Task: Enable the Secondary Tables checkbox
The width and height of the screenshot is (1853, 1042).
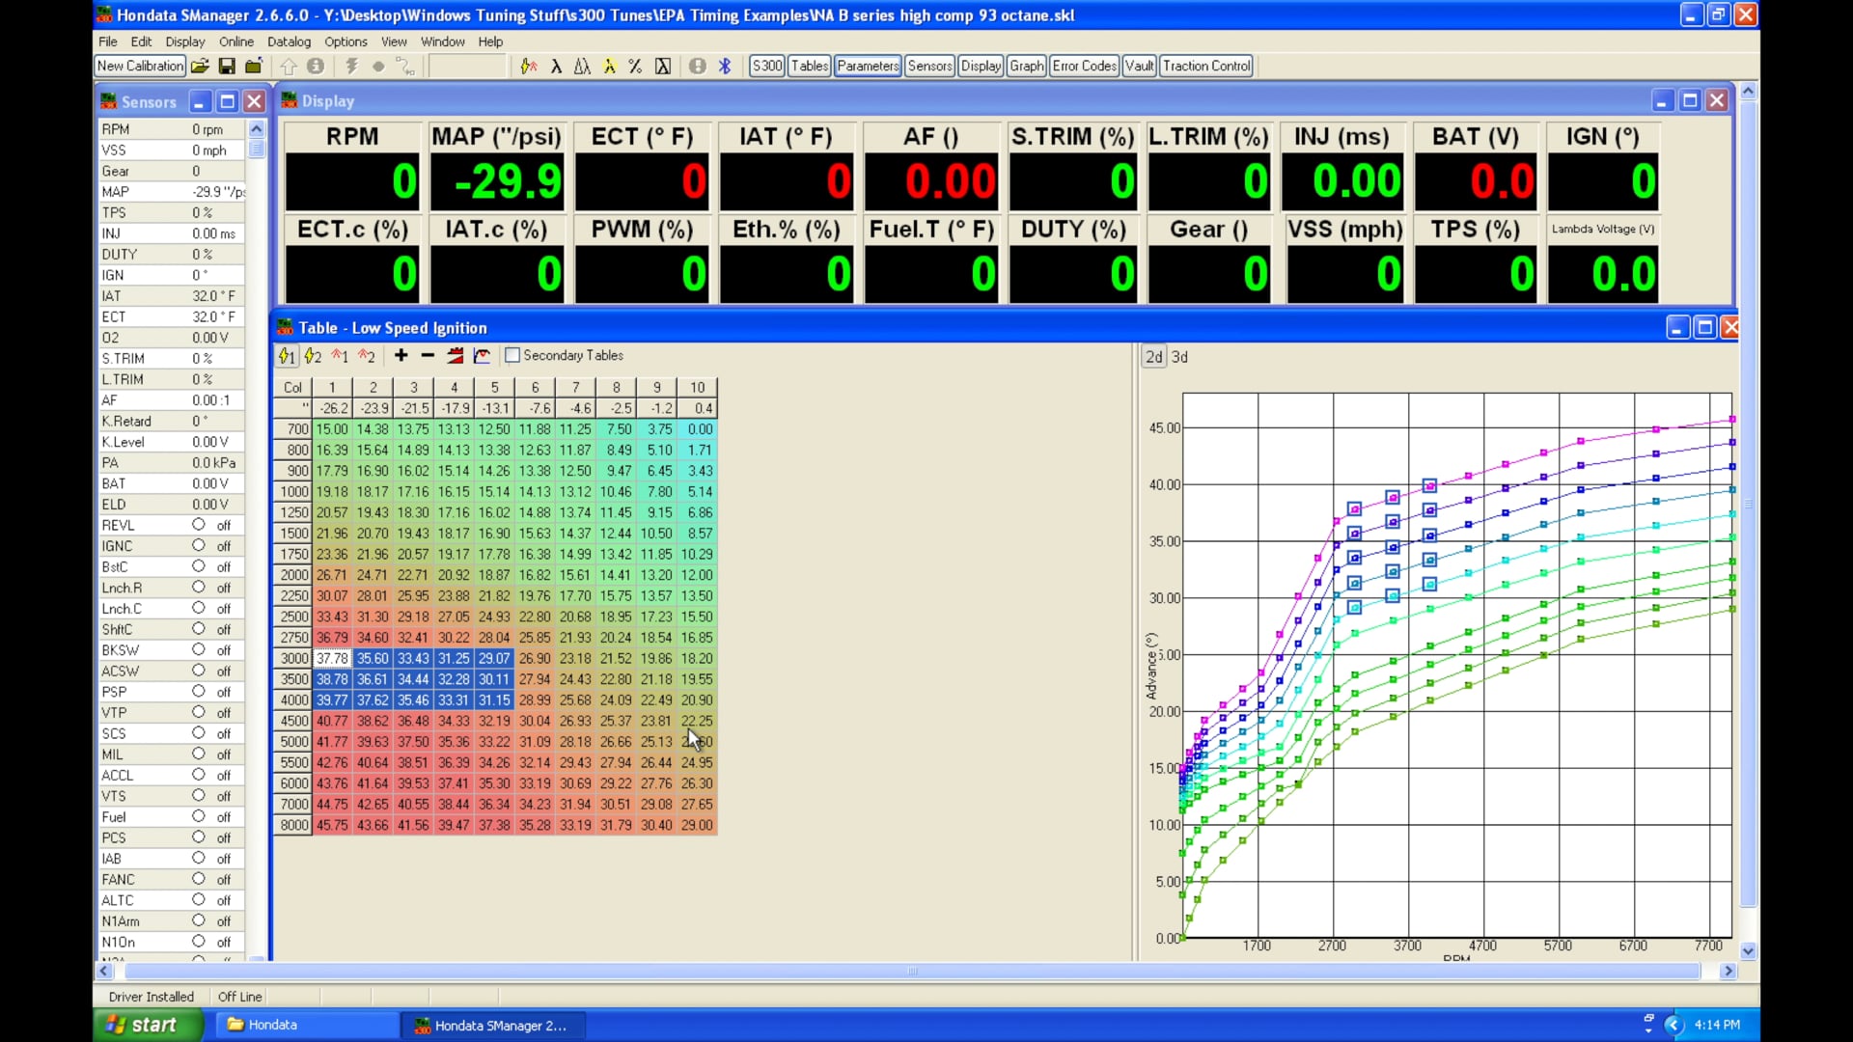Action: 512,355
